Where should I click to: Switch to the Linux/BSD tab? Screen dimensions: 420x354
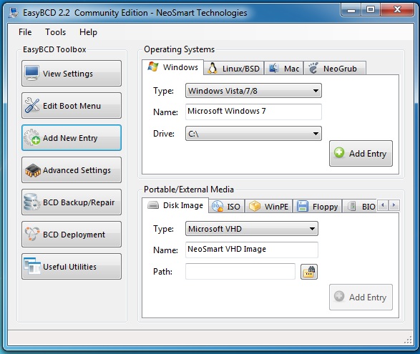pyautogui.click(x=233, y=69)
